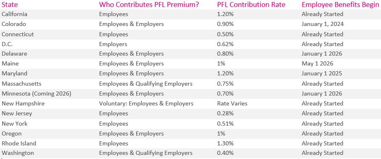Click the Minnesota (Coming 2026) cell
381x159 pixels.
[36, 94]
